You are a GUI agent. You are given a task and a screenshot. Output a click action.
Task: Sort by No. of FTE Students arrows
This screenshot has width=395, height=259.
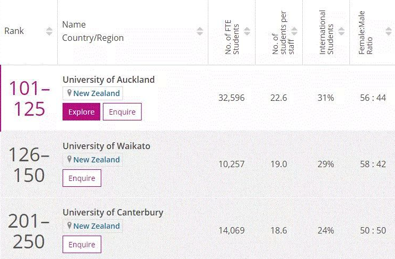click(x=247, y=31)
